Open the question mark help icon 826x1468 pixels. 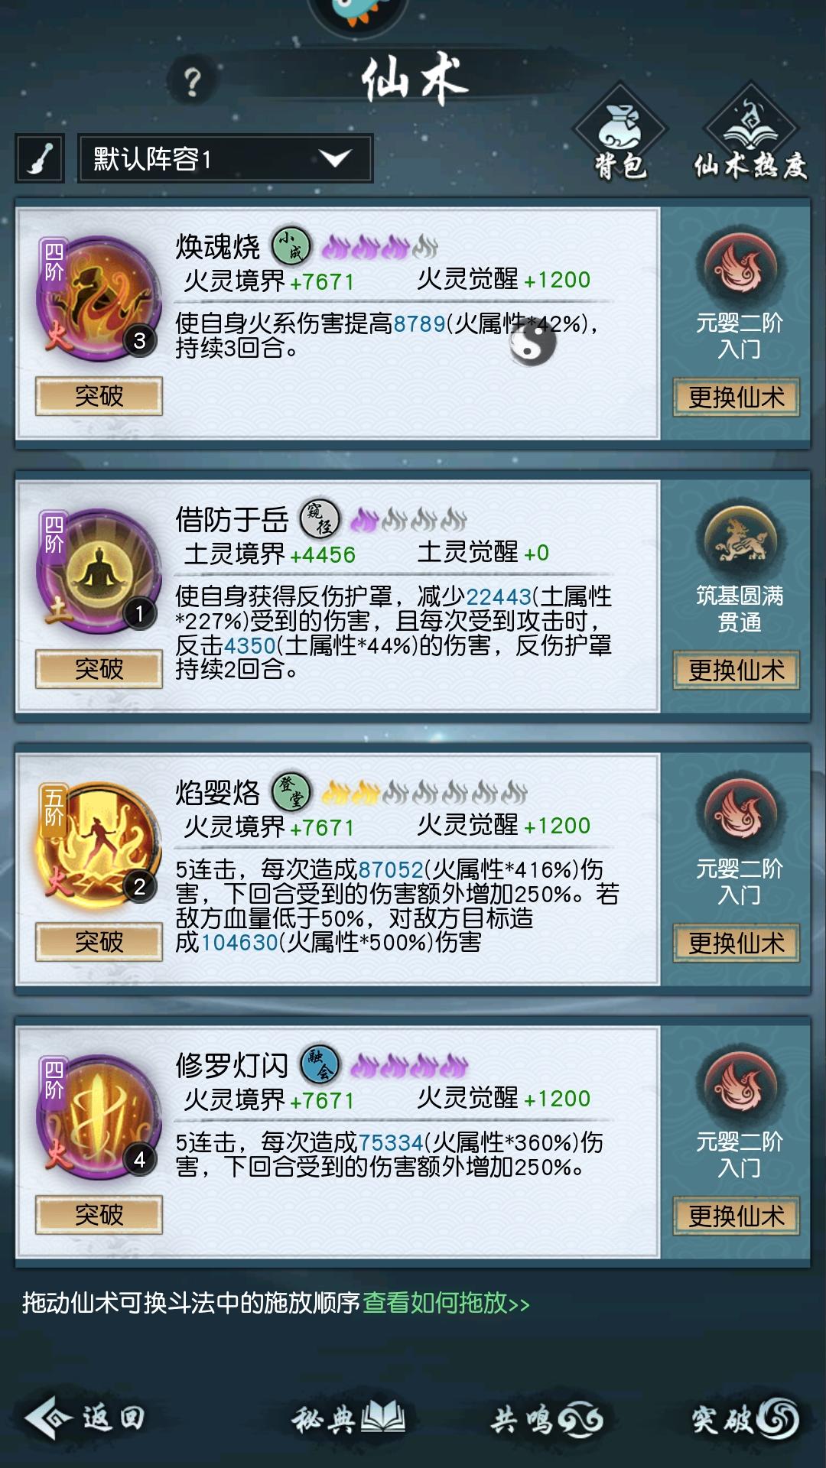193,82
